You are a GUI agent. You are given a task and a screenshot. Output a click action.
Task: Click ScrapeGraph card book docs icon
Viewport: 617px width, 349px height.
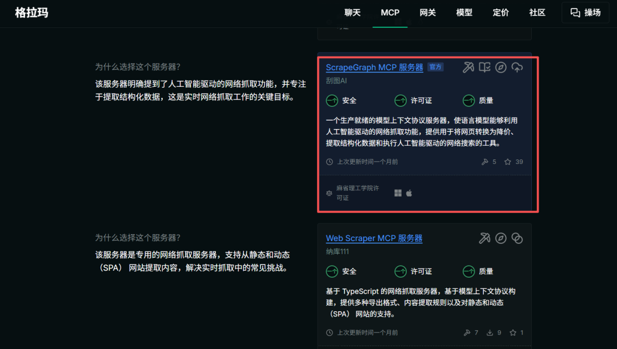pos(484,67)
